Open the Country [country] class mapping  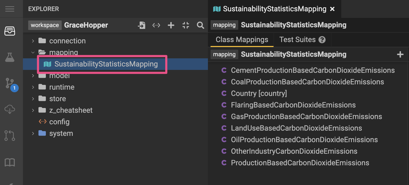click(x=259, y=94)
